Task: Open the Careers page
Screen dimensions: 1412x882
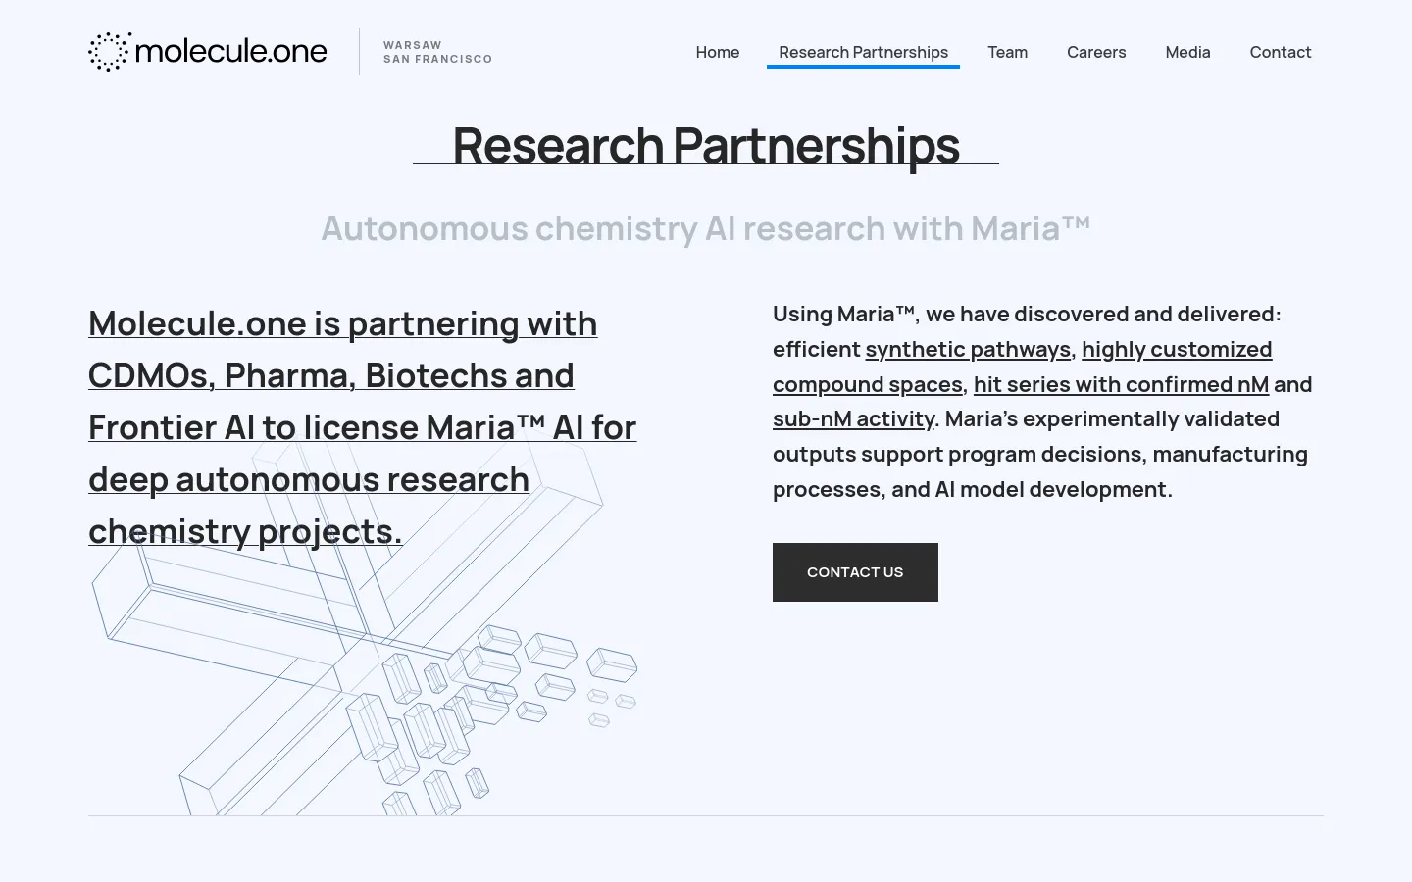Action: click(1096, 52)
